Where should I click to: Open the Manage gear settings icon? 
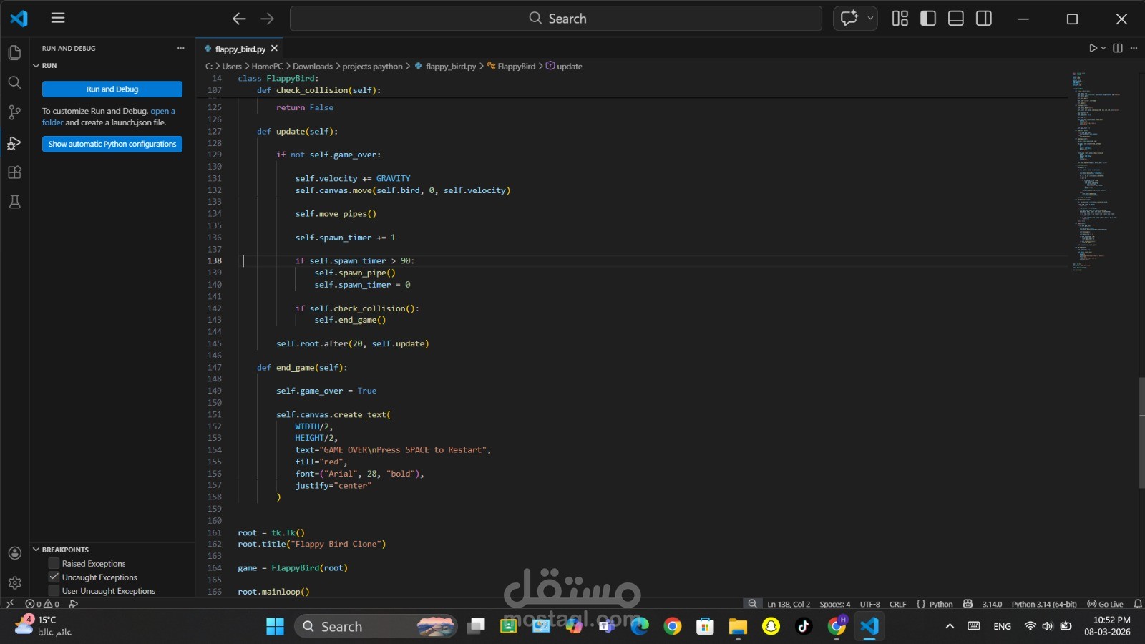[14, 582]
